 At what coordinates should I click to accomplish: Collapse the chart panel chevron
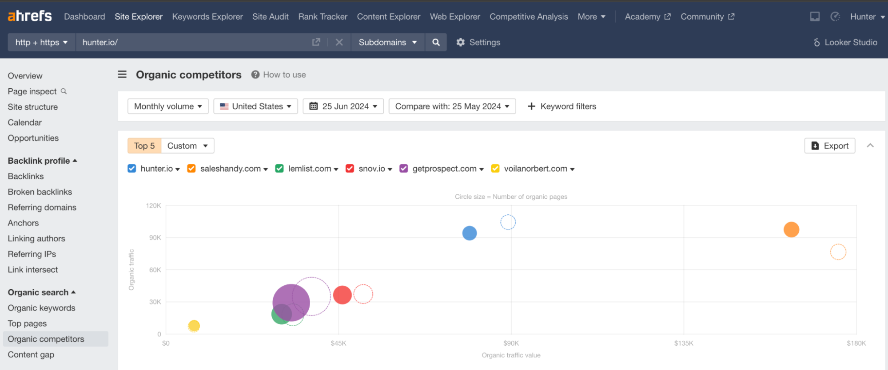coord(870,146)
